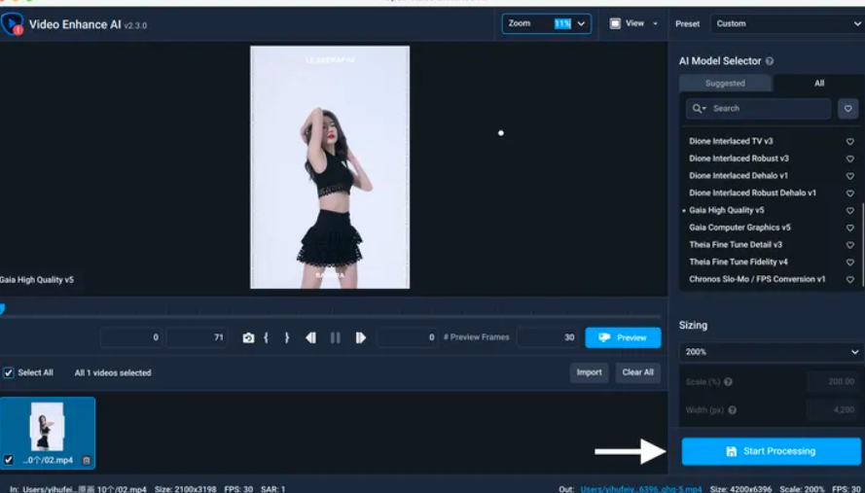Uncheck the 02.mp4 video checkbox
865x493 pixels.
pyautogui.click(x=9, y=460)
